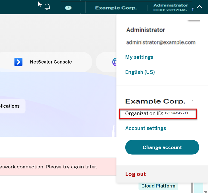Screen dimensions: 208x193
Task: Open Account settings link
Action: pos(146,128)
